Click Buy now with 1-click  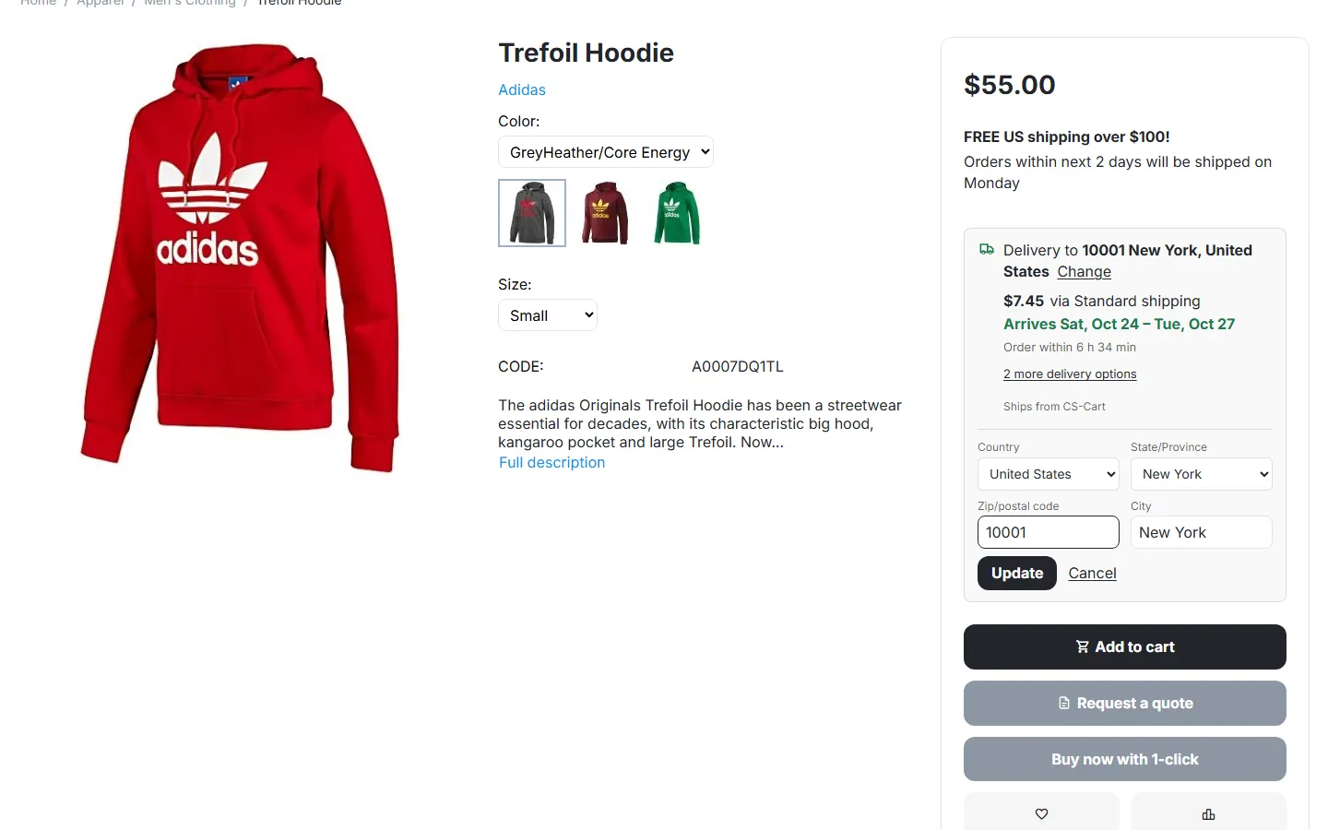coord(1125,759)
